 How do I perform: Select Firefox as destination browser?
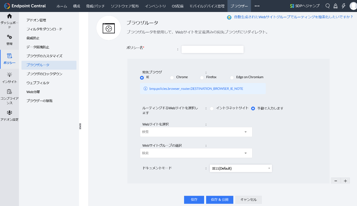coord(202,78)
